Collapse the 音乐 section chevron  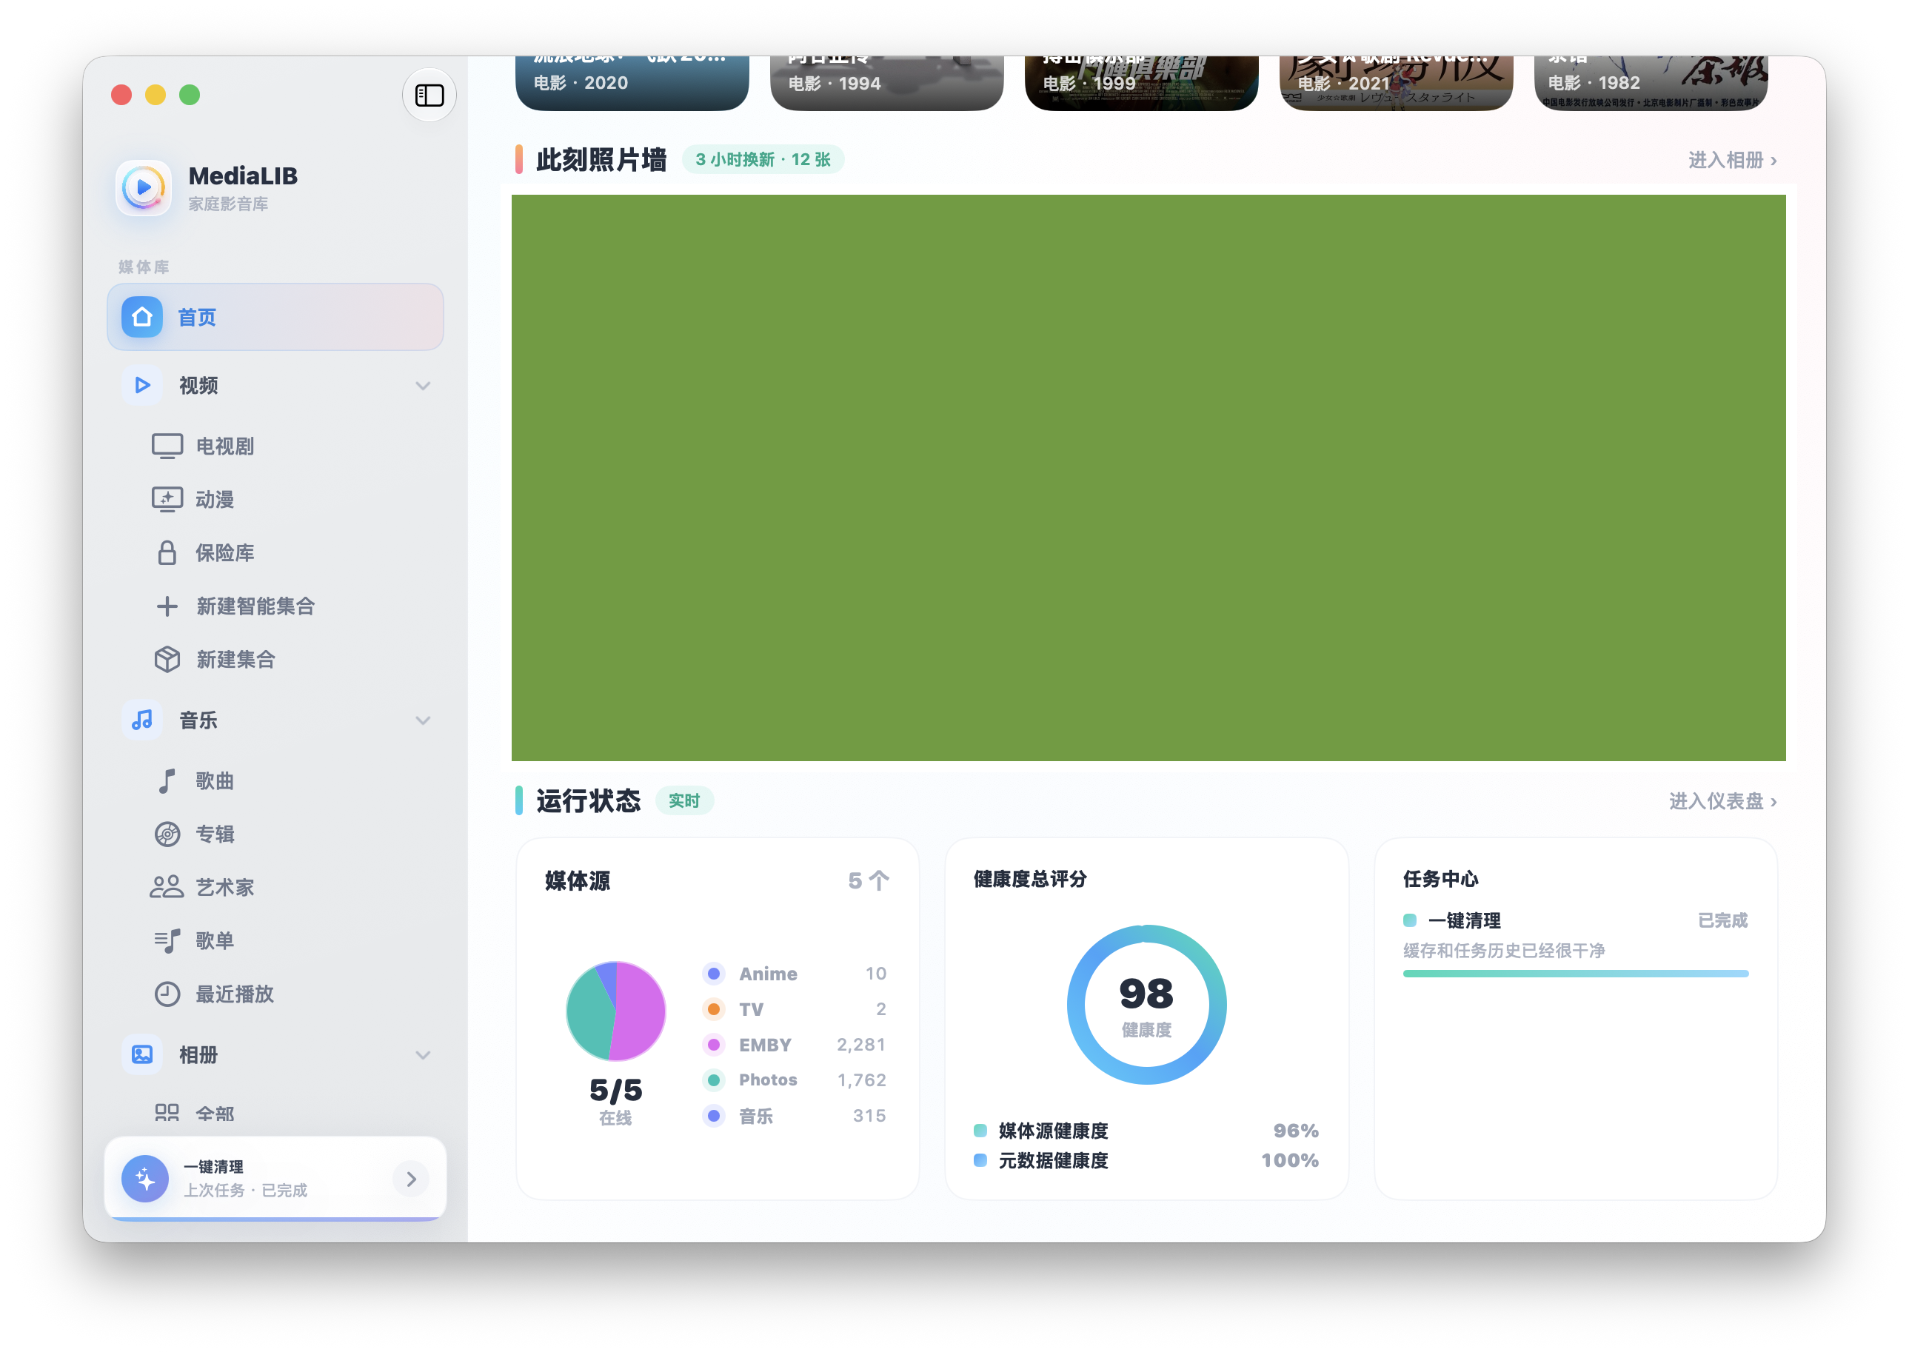coord(423,720)
